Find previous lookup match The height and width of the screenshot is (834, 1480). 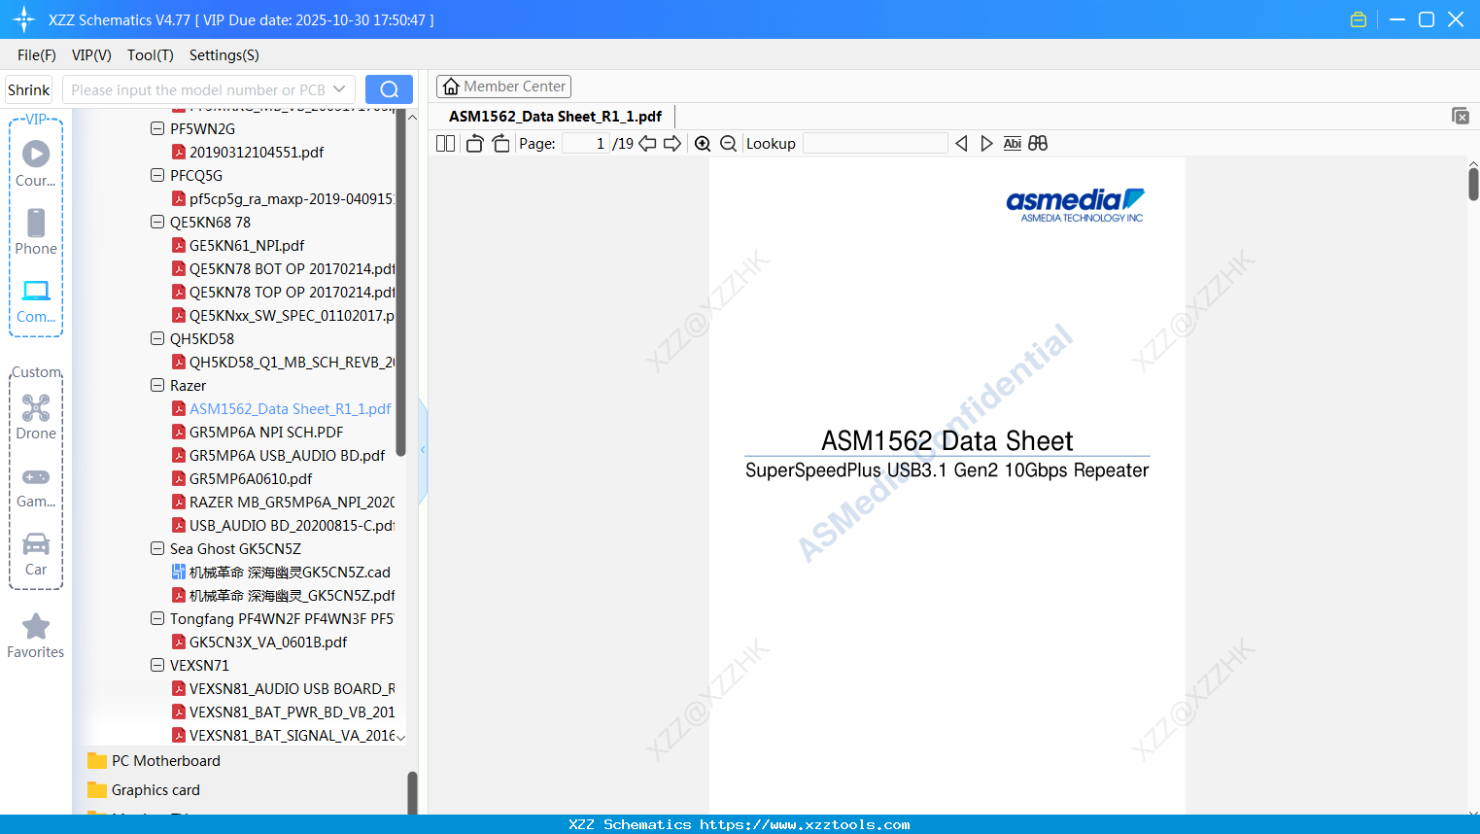coord(961,144)
